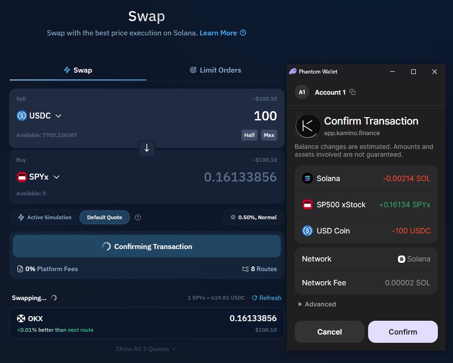Screen dimensions: 453x363
Task: Click the Confirming Transaction button
Action: click(147, 246)
